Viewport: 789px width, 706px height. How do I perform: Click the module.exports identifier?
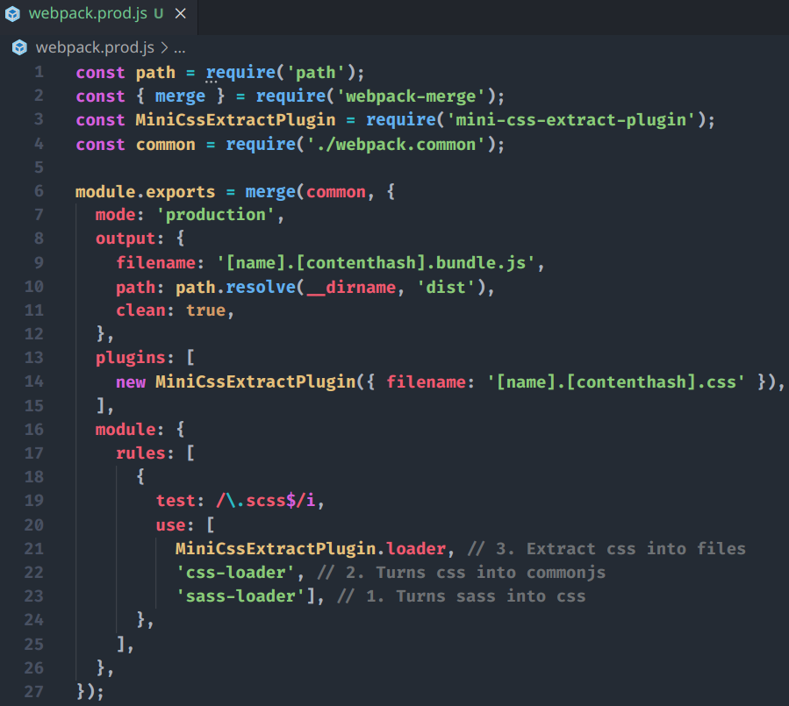tap(145, 190)
